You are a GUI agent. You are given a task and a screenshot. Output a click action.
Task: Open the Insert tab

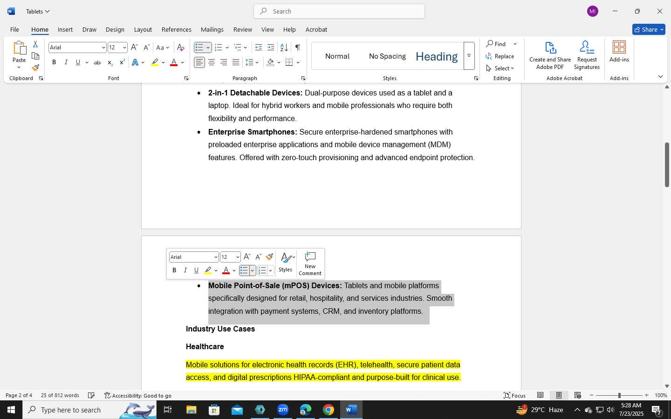[x=65, y=29]
